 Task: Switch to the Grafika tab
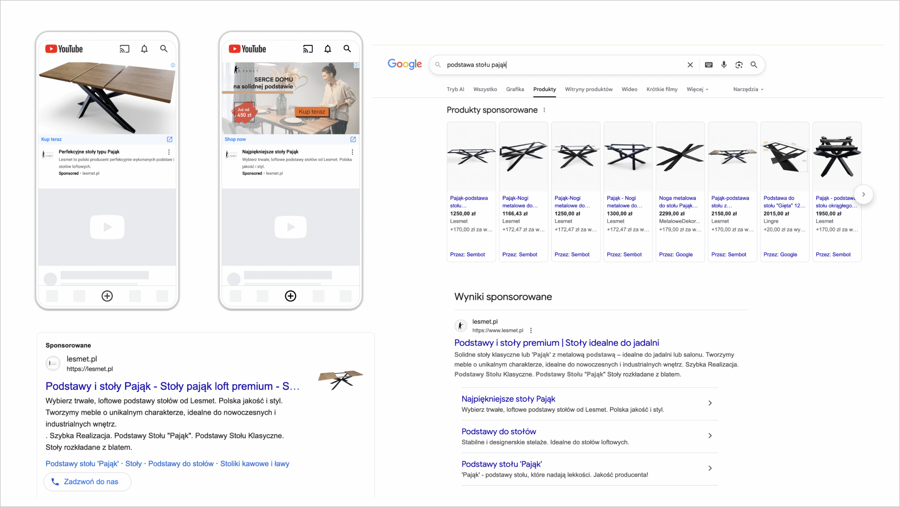515,89
